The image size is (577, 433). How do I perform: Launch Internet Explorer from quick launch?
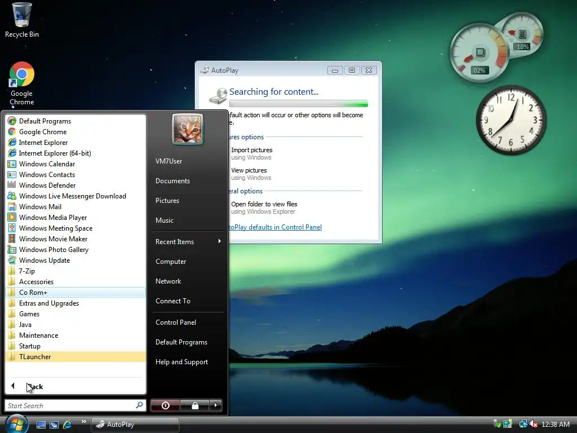(68, 425)
